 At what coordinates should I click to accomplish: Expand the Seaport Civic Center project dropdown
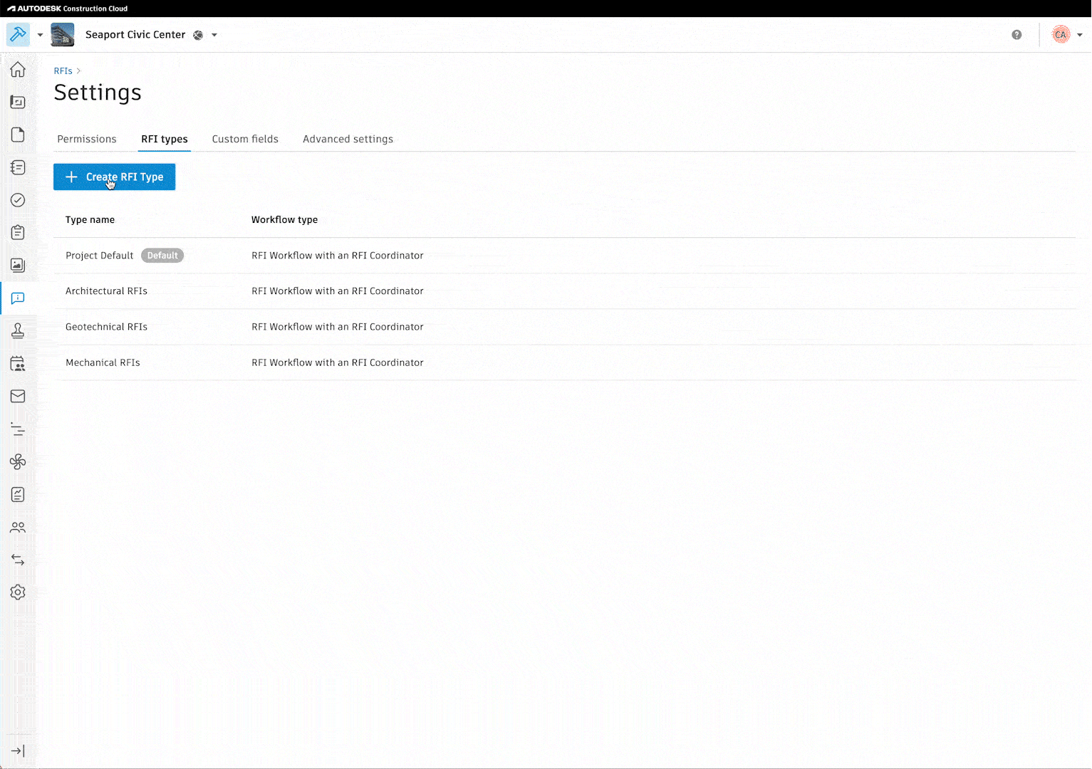[x=214, y=35]
